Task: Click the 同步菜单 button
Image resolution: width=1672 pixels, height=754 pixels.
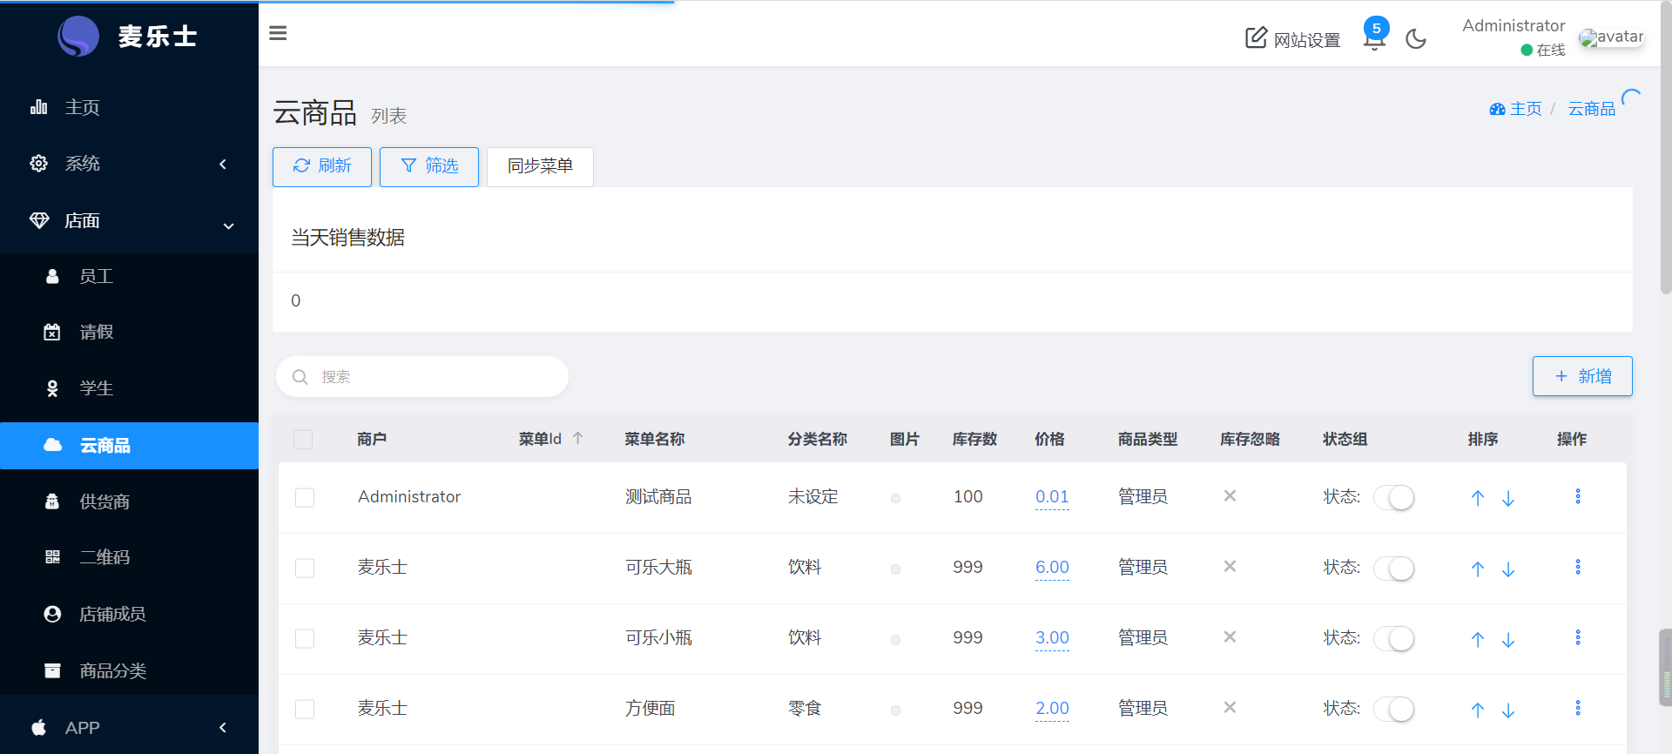Action: click(540, 166)
